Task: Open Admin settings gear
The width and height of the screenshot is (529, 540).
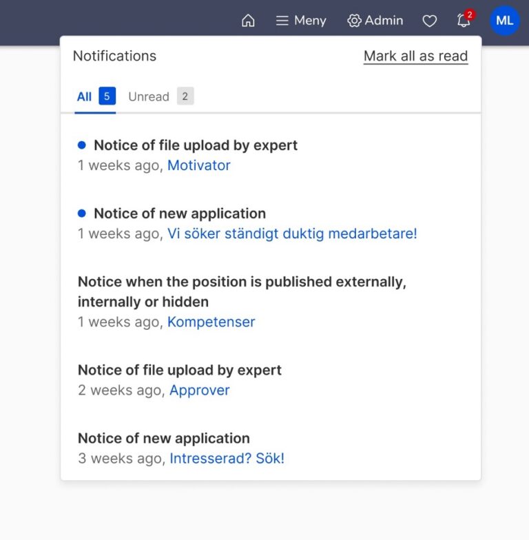Action: 375,21
